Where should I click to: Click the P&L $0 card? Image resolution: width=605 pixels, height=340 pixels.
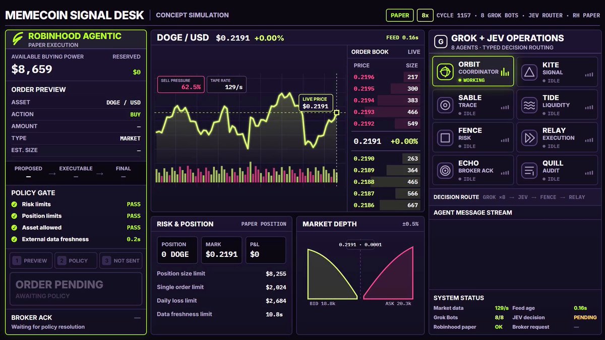click(x=265, y=250)
